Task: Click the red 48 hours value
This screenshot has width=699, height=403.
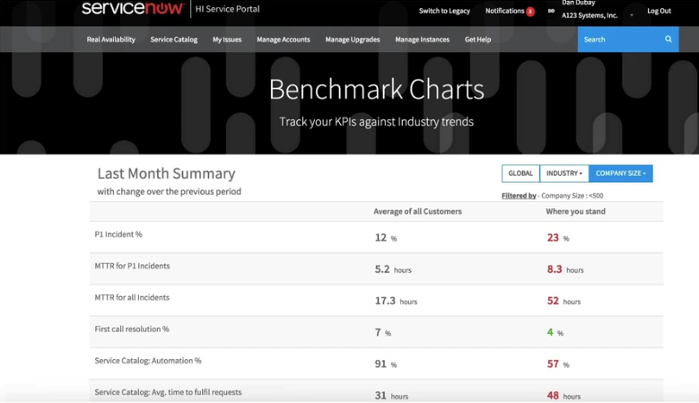Action: point(564,396)
